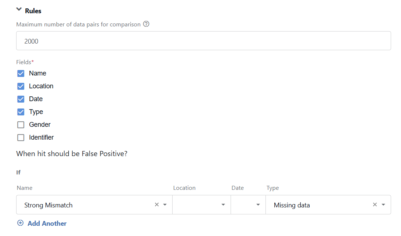Focus the maximum data pairs input showing 2000
401x236 pixels.
click(203, 41)
